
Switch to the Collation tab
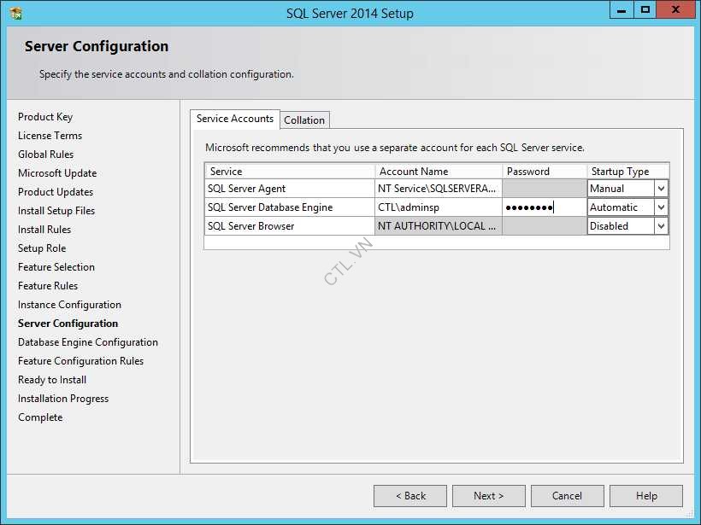[304, 120]
